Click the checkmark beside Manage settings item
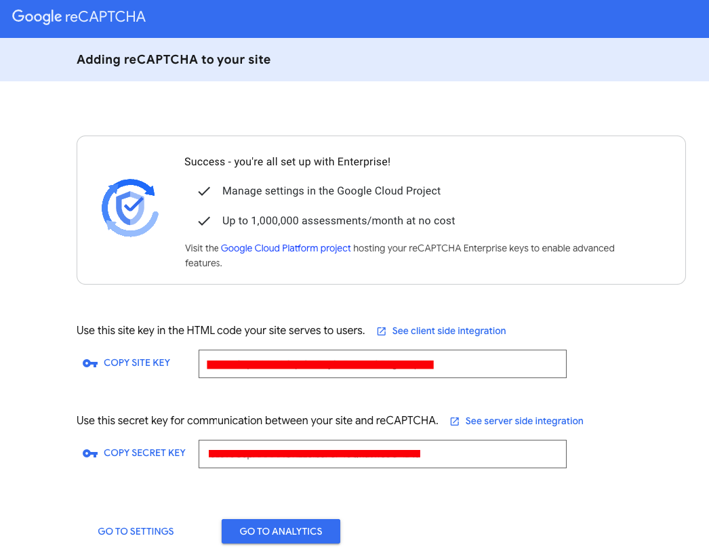709x555 pixels. (204, 192)
